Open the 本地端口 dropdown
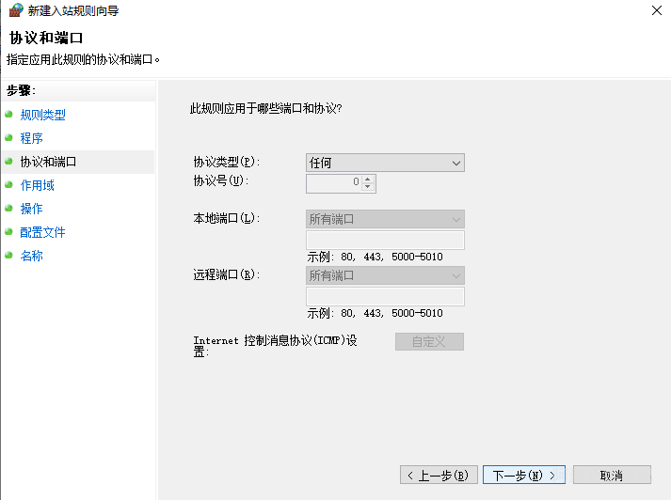Viewport: 671px width, 500px height. point(385,219)
